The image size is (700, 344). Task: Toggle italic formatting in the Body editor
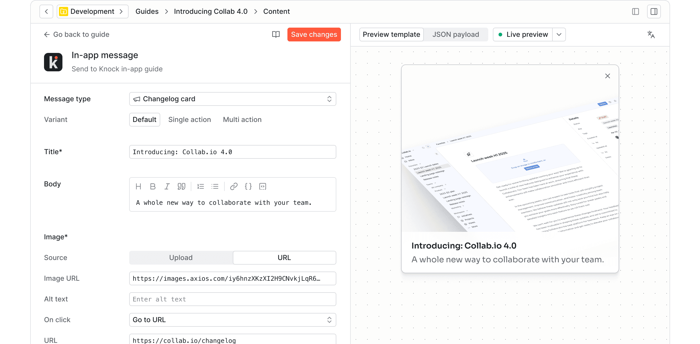click(167, 186)
